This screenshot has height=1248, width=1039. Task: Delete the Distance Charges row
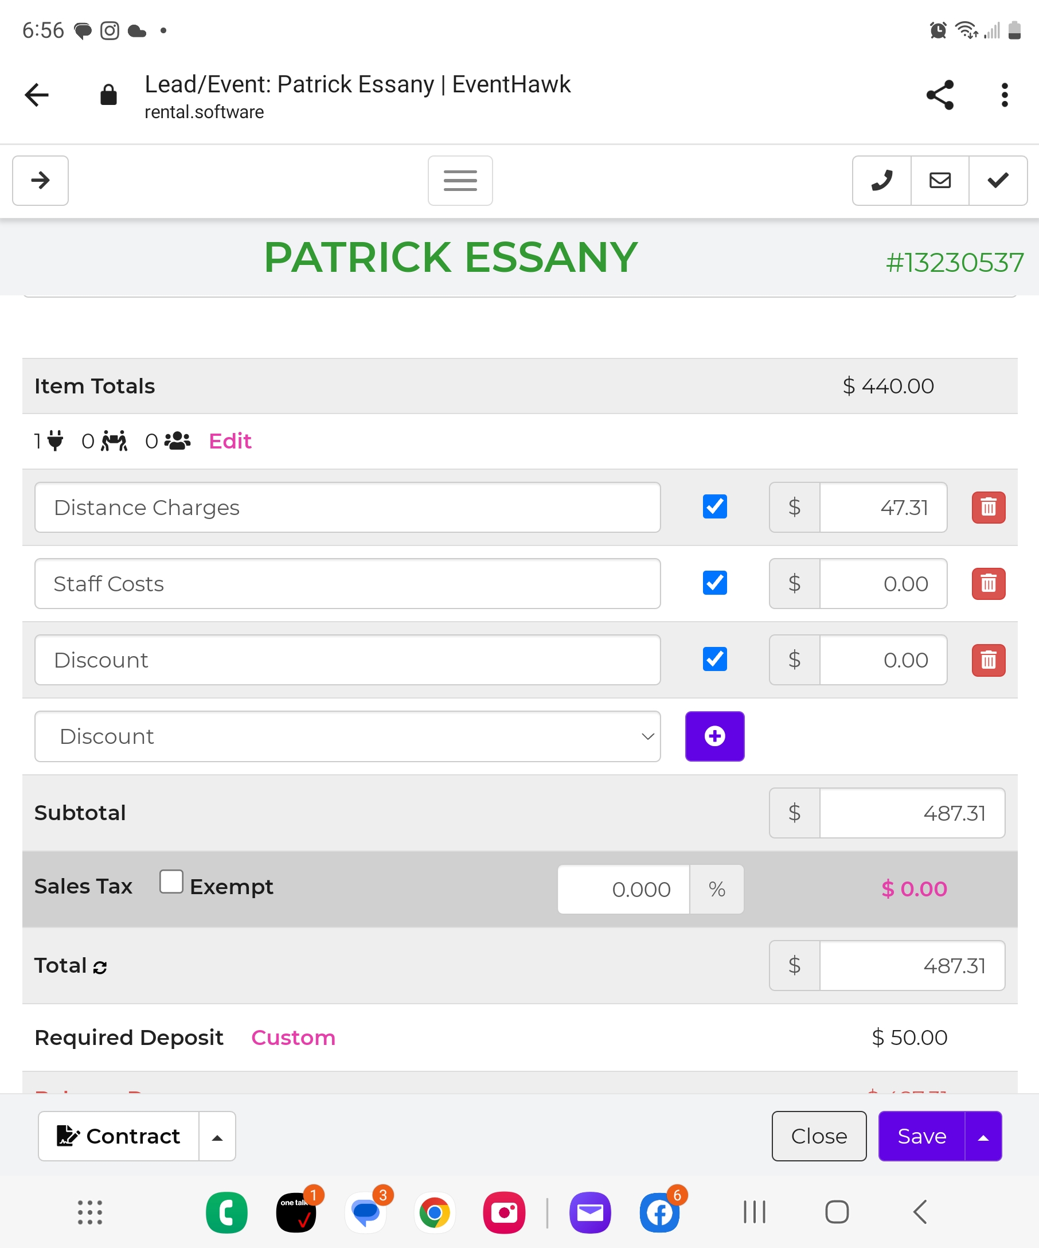988,508
